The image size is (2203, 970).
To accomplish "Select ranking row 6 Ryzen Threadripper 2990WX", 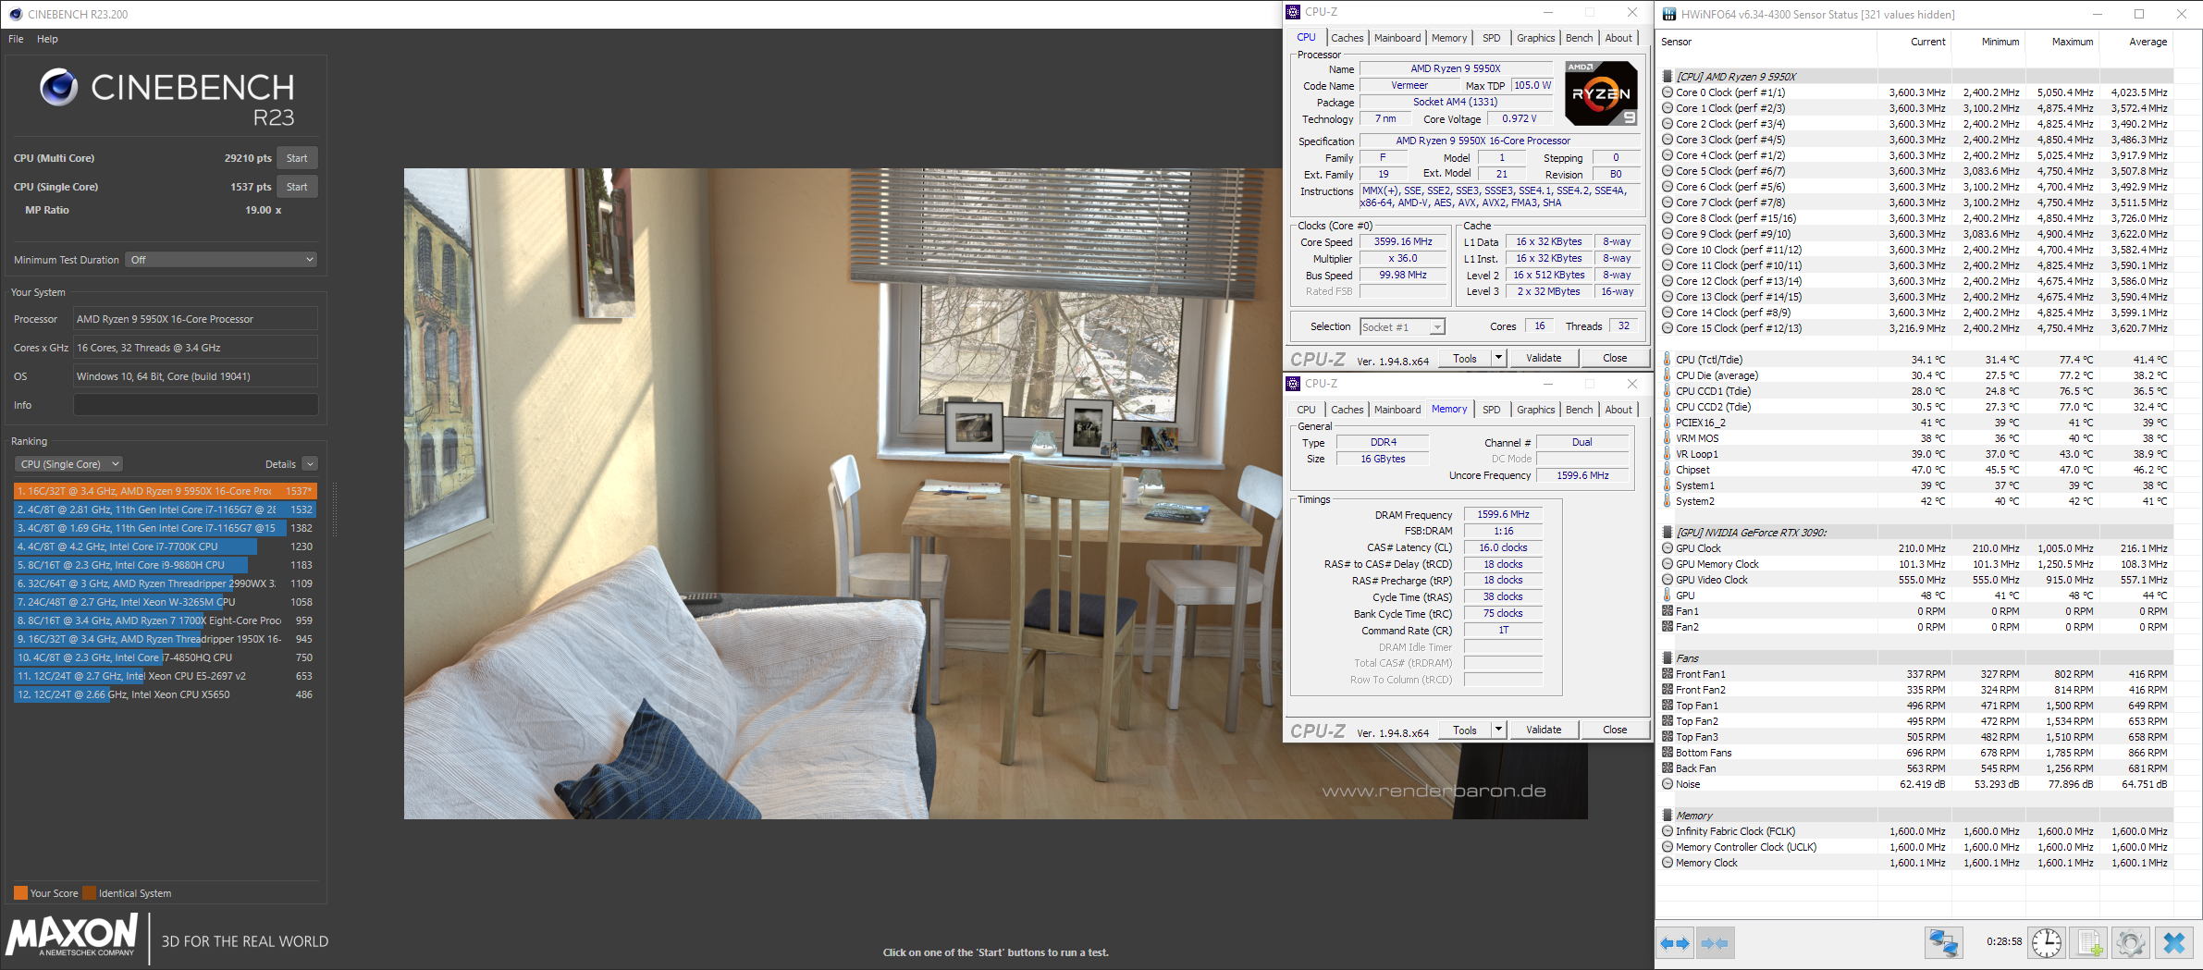I will pos(165,583).
